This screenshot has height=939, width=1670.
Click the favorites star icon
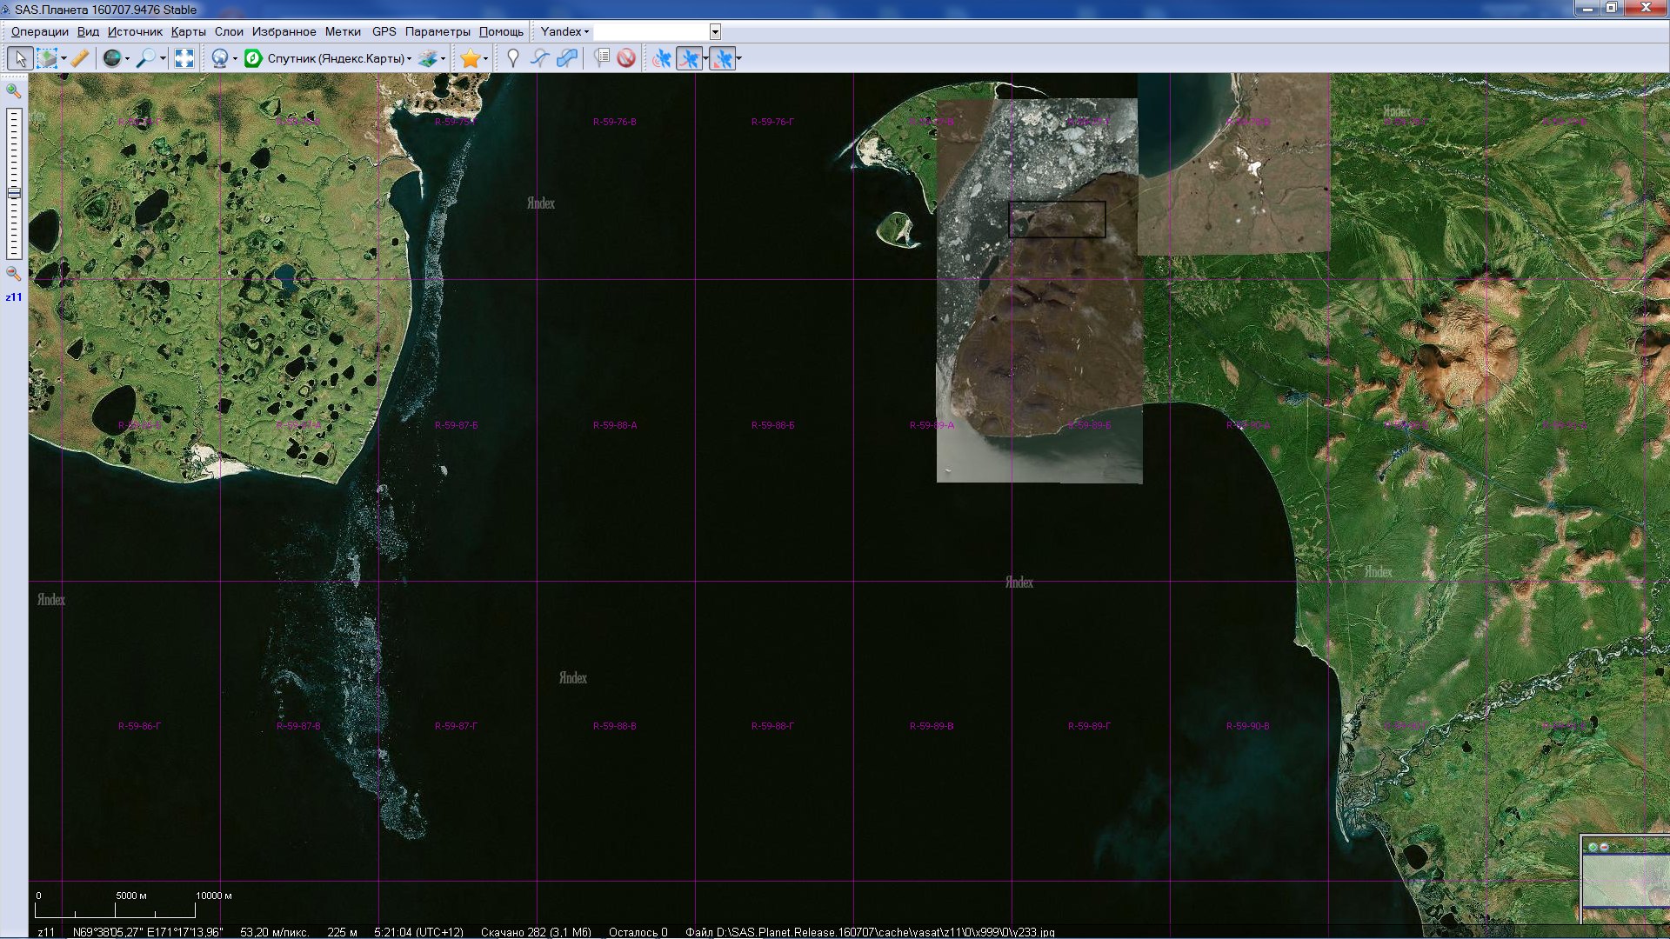pos(470,58)
